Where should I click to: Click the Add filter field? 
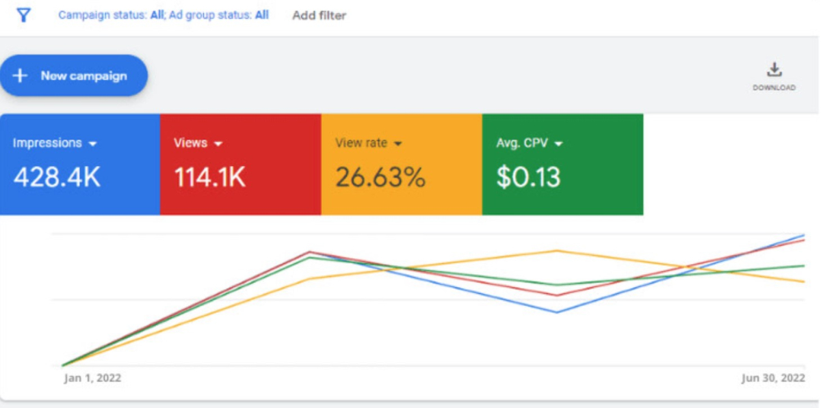[x=319, y=15]
